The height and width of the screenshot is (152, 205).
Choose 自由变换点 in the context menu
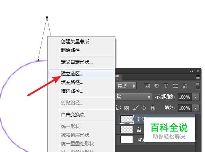click(73, 115)
